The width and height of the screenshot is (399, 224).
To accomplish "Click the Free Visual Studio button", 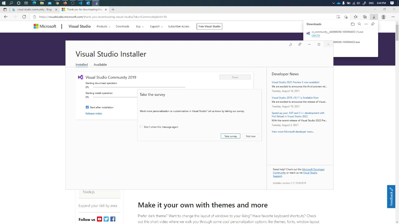I will point(209,26).
